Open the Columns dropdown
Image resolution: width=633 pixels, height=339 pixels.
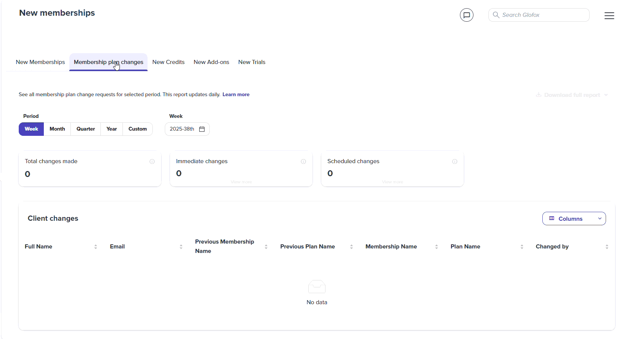574,219
